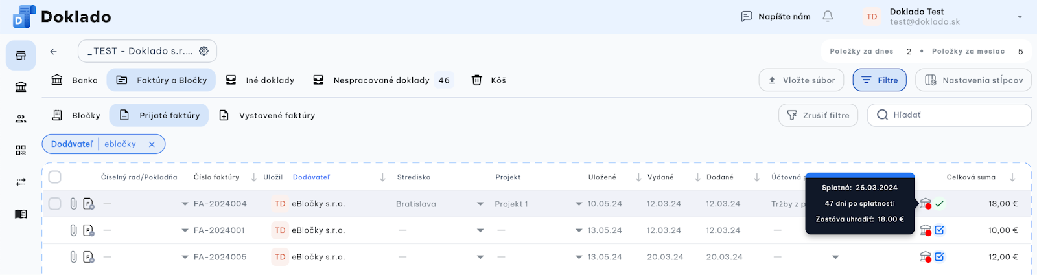
Task: Click TD user avatar in header
Action: [872, 17]
